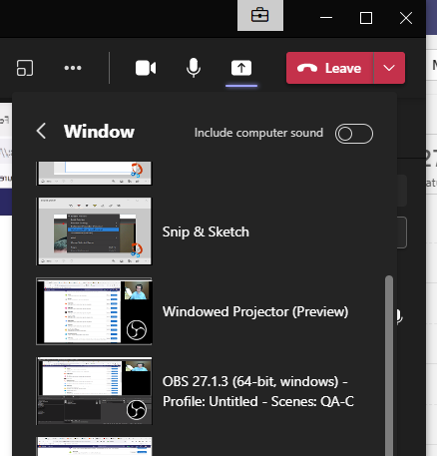This screenshot has width=437, height=456.
Task: Open the pop-out mini window icon
Action: 25,68
